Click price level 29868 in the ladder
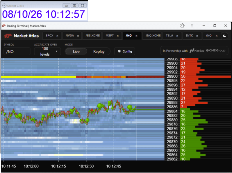 click(172, 146)
